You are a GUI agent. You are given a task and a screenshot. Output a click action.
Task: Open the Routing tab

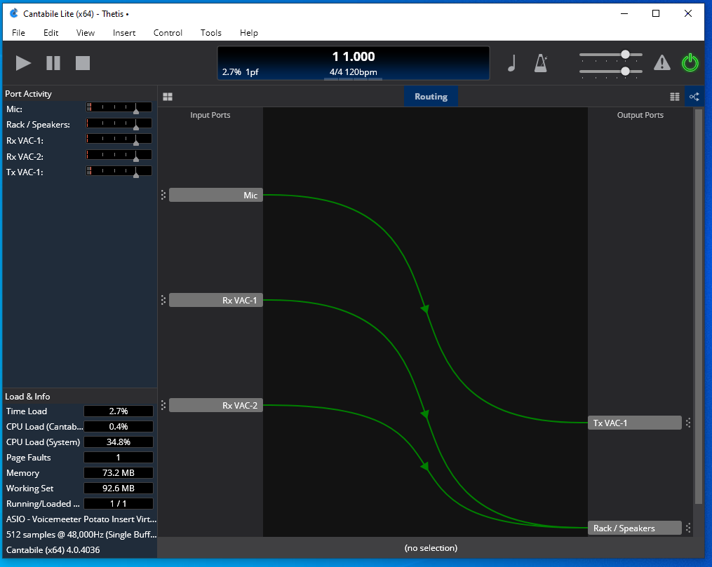[x=431, y=97]
